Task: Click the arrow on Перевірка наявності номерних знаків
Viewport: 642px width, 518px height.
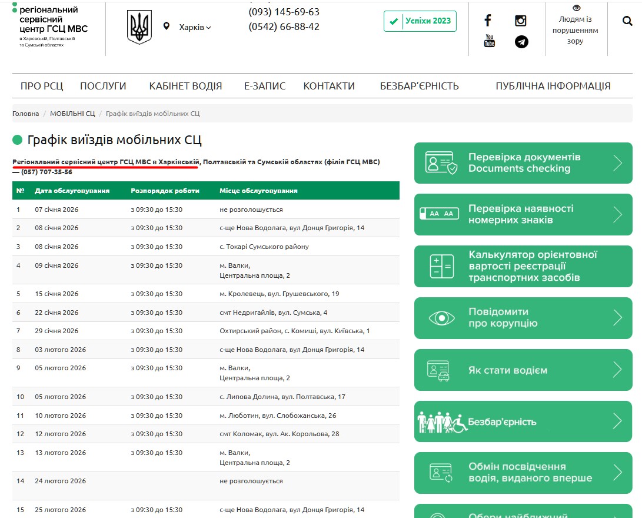Action: (x=617, y=214)
